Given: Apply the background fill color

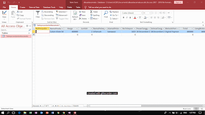Looking at the screenshot, I should [x=145, y=18].
